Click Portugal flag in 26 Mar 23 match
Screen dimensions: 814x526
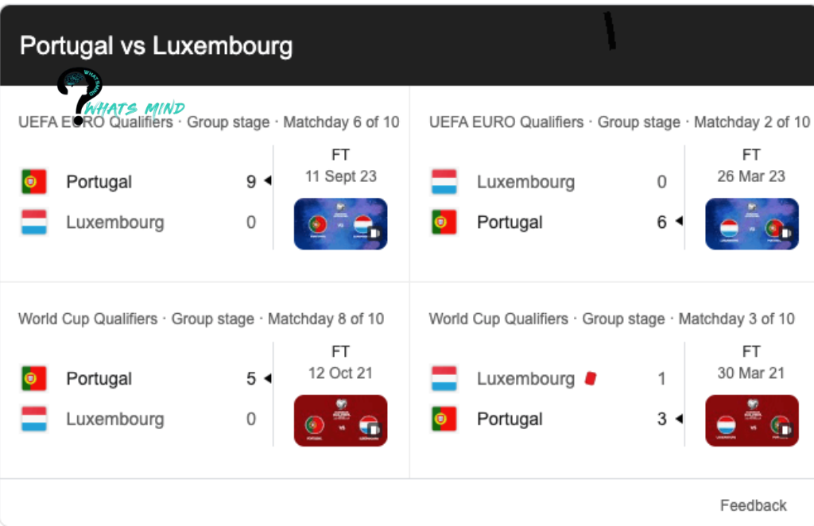pyautogui.click(x=444, y=222)
